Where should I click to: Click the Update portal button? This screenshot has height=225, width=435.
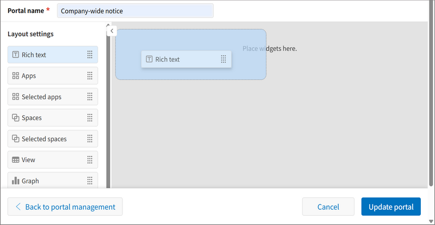click(x=390, y=207)
